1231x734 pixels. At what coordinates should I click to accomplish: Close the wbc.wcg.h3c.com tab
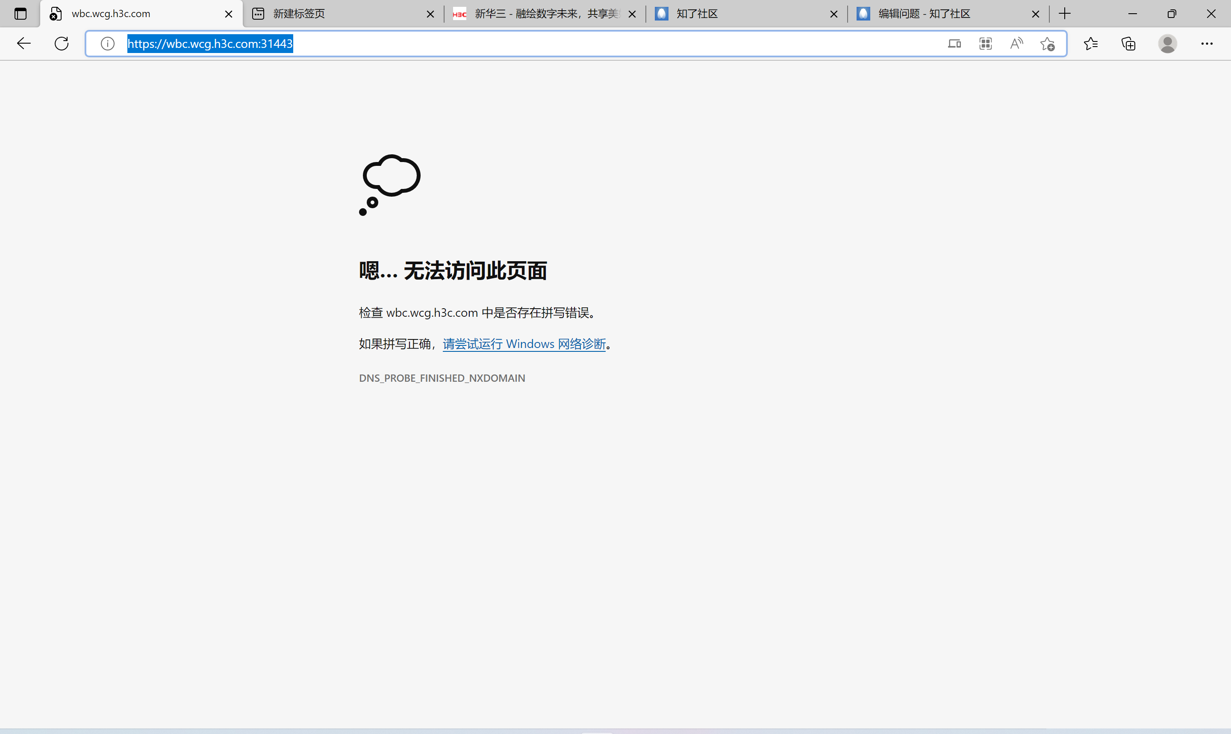click(228, 15)
